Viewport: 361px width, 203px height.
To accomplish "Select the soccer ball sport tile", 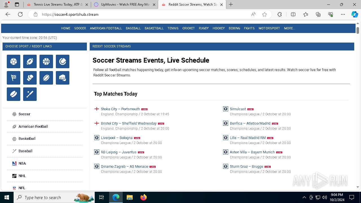I will [14, 61].
